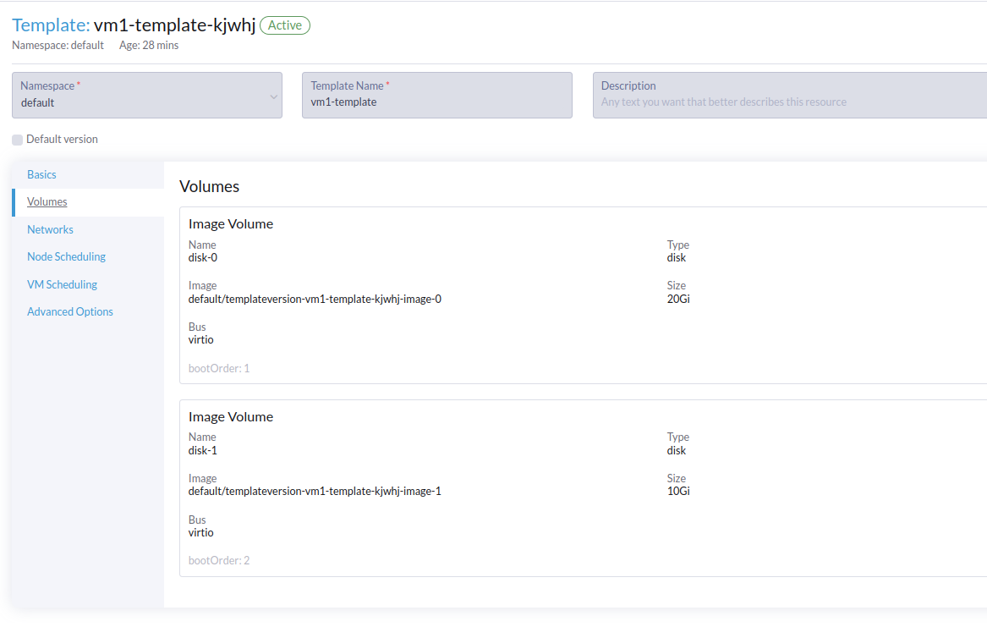The width and height of the screenshot is (987, 638).
Task: Click the Namespace dropdown chevron arrow
Action: click(273, 96)
